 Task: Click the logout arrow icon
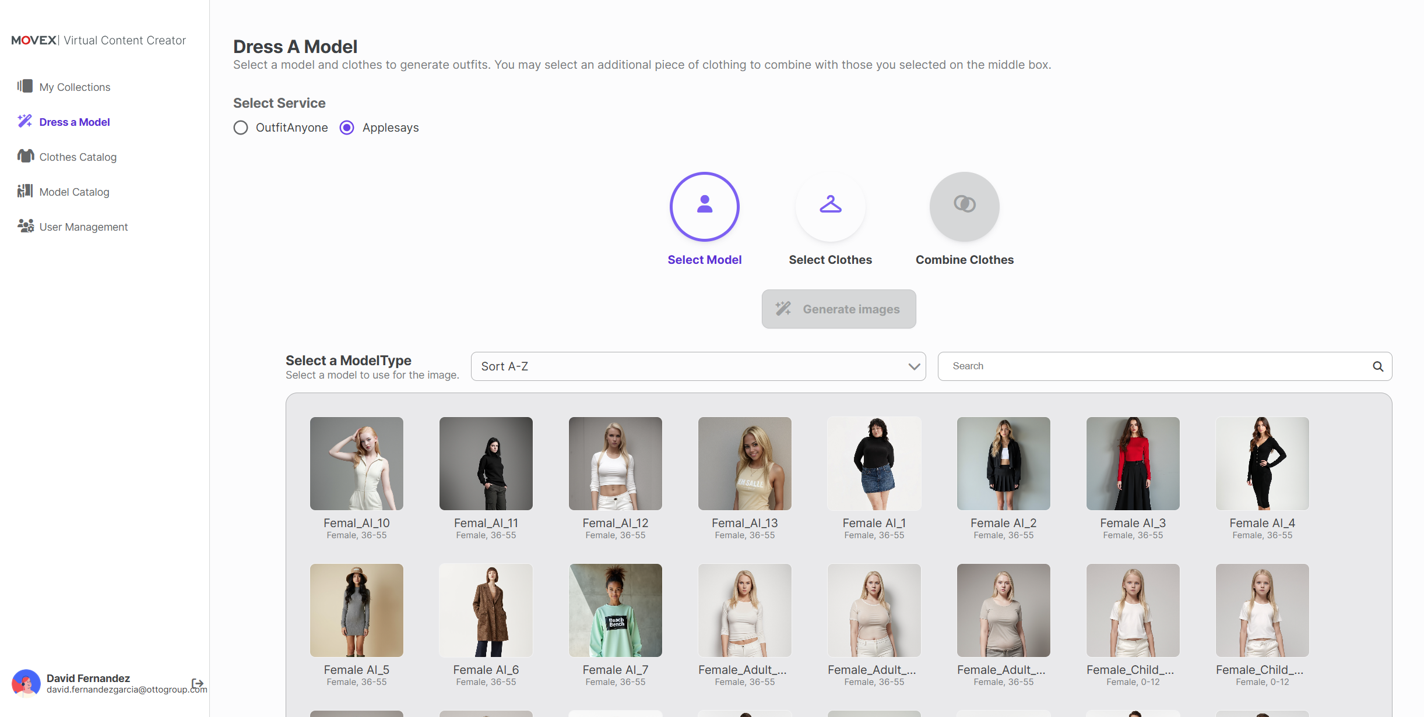click(x=198, y=683)
